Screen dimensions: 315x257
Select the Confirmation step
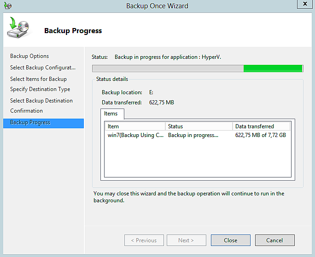pos(27,111)
